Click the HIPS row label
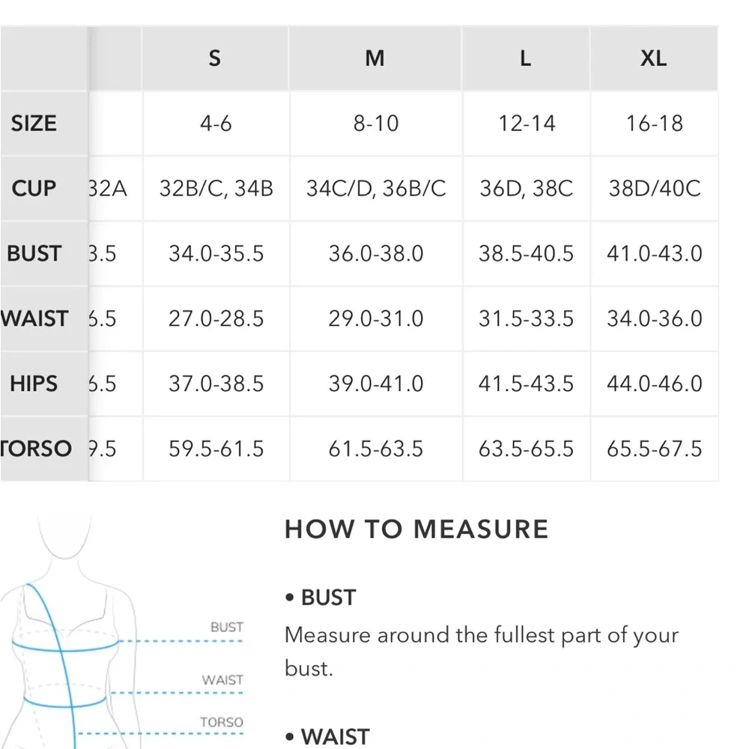Viewport: 749px width, 749px height. pyautogui.click(x=34, y=383)
